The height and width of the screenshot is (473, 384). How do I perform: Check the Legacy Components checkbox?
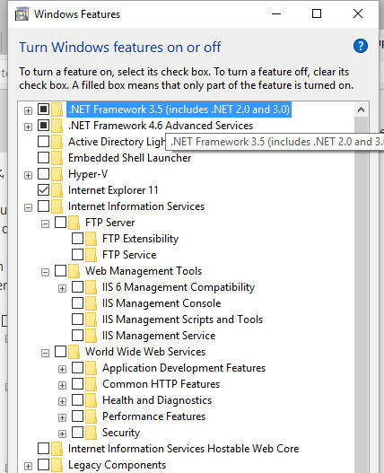pos(43,464)
